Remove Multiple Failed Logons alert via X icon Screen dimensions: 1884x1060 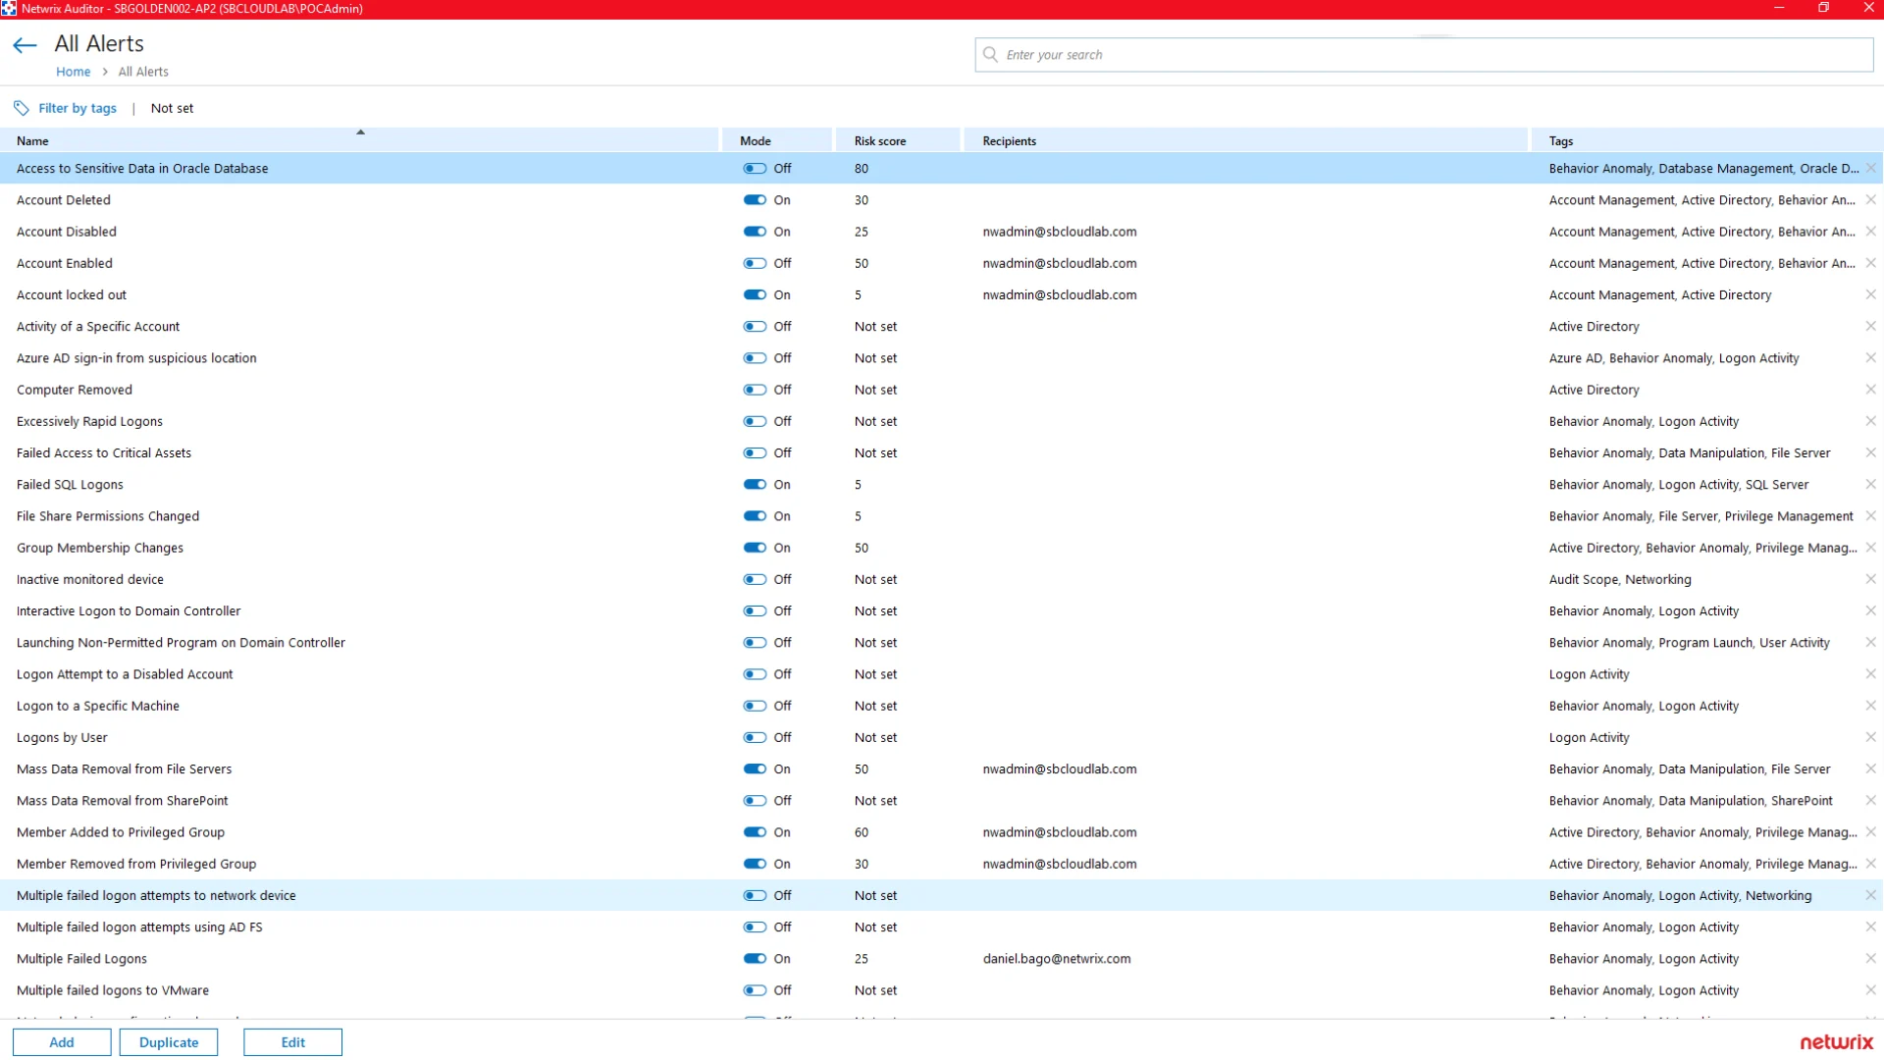(x=1870, y=959)
